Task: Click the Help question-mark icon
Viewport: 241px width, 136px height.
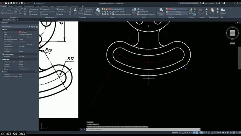Action: click(224, 3)
